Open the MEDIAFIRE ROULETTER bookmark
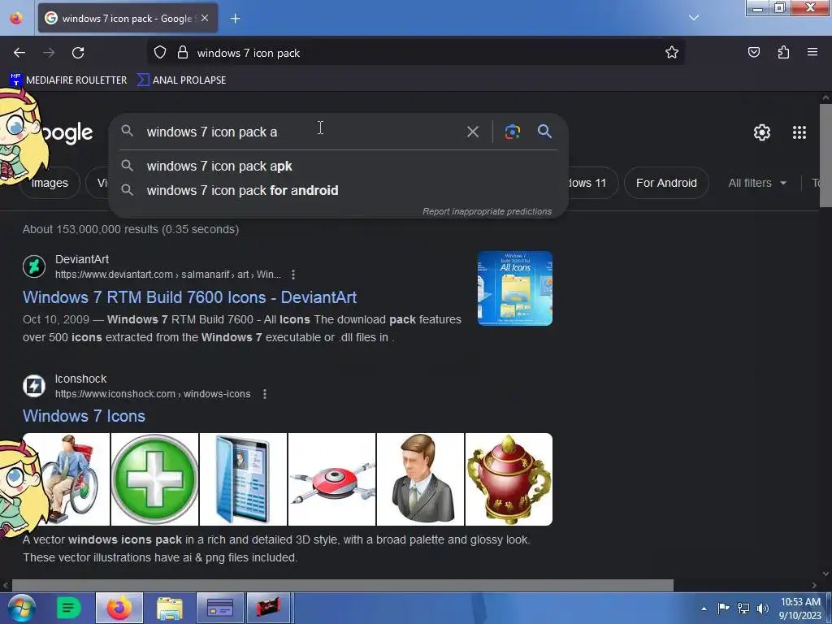Screen dimensions: 832x624 (x=68, y=80)
